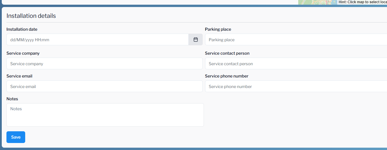
Task: Click the Installation date input field
Action: click(97, 39)
